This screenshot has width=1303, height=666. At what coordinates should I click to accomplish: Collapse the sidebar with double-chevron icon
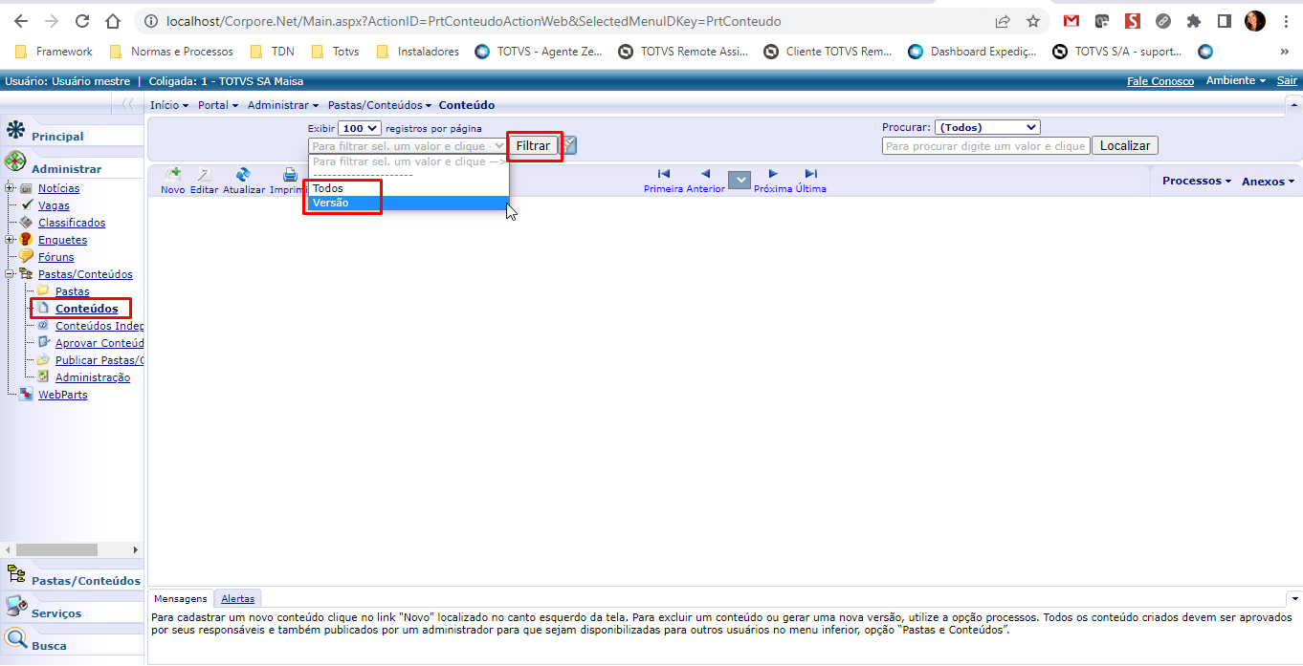(127, 104)
